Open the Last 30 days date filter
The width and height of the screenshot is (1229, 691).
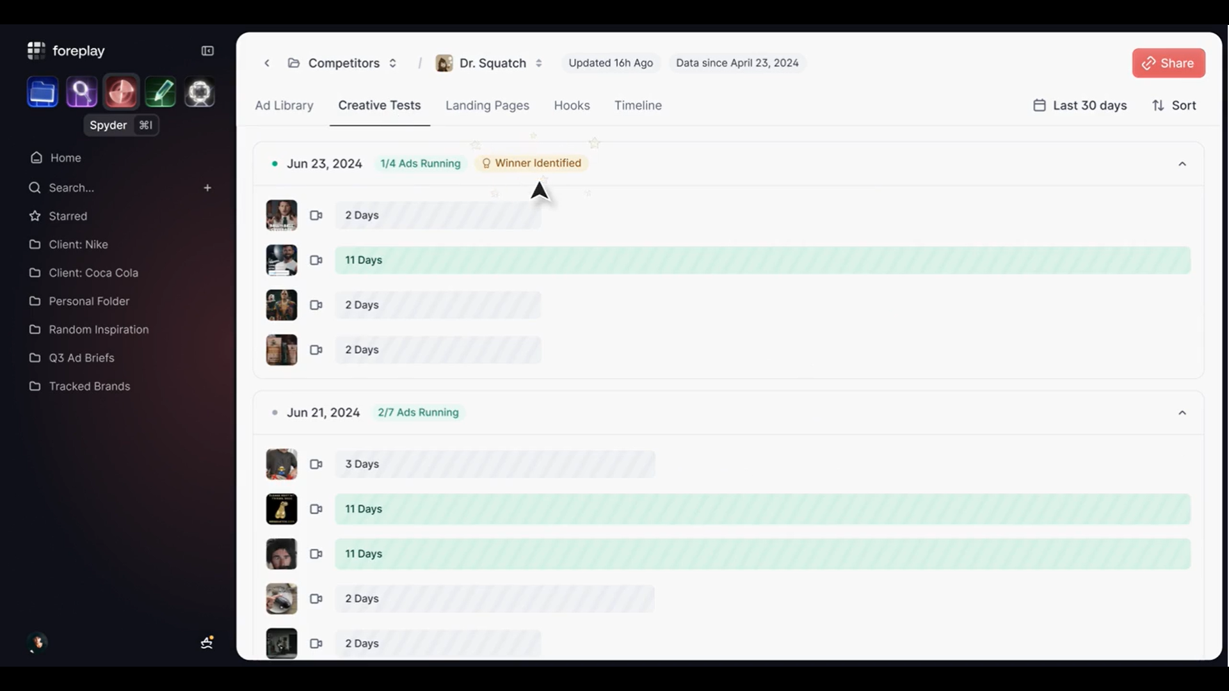click(1080, 106)
